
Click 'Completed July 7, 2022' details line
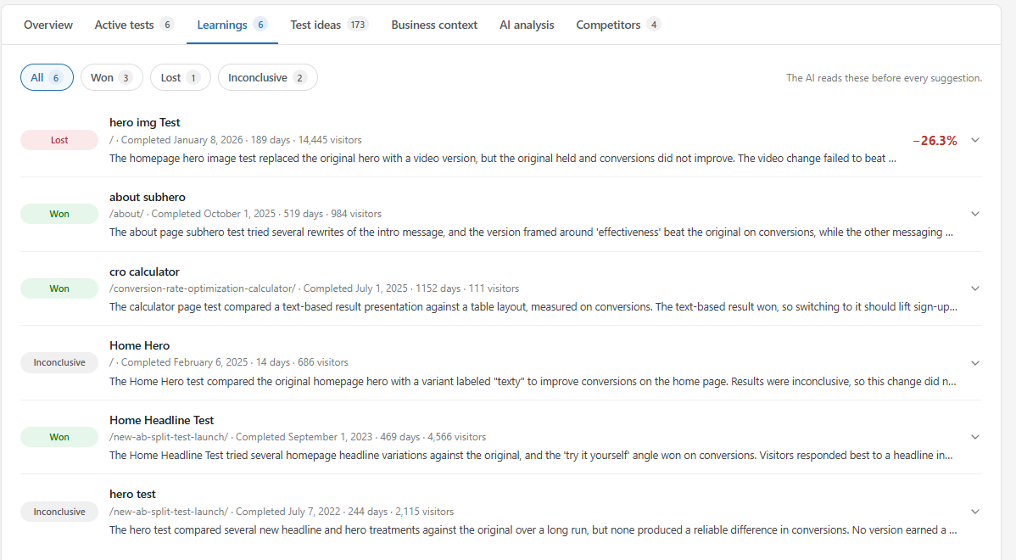pos(282,512)
